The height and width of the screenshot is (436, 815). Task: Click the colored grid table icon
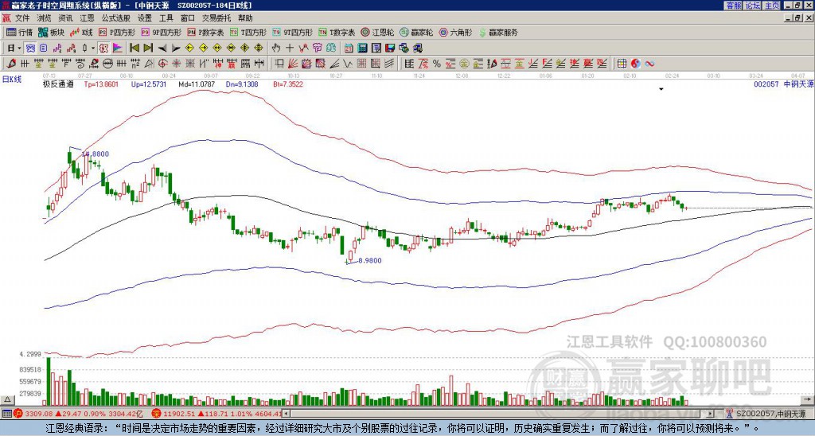[621, 64]
